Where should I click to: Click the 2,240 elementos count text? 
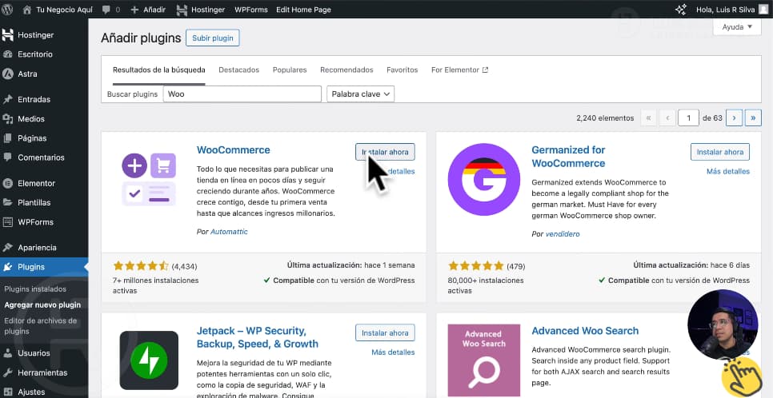(605, 118)
